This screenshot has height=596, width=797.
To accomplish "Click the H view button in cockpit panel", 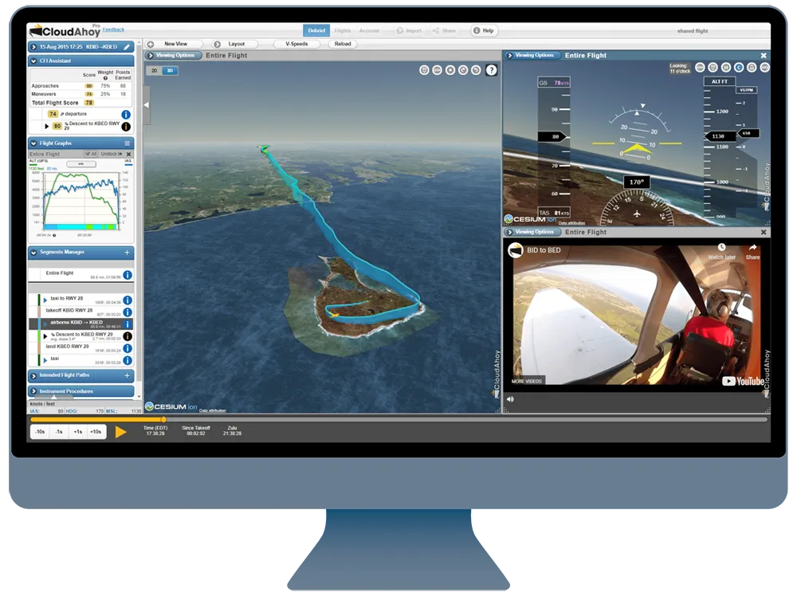I will point(726,67).
